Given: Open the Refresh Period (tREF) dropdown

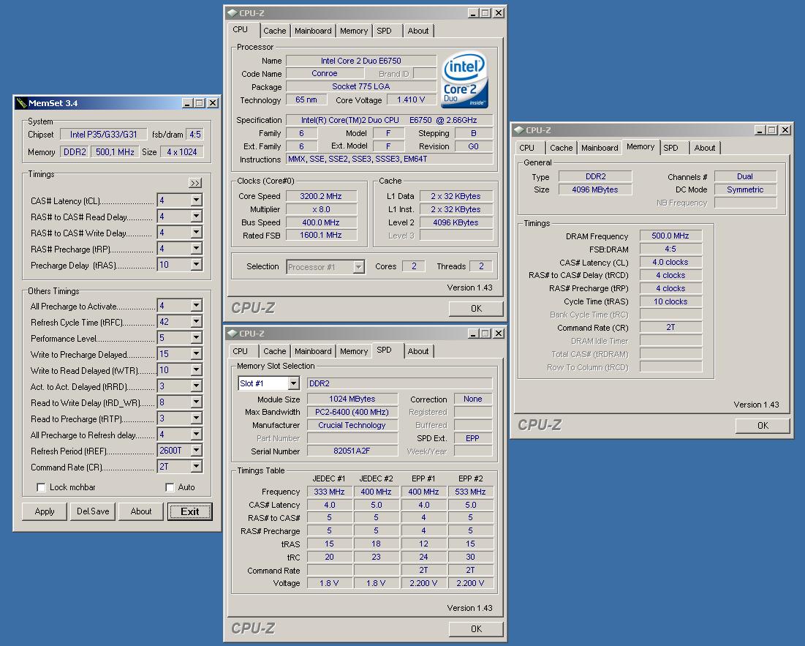Looking at the screenshot, I should 196,451.
